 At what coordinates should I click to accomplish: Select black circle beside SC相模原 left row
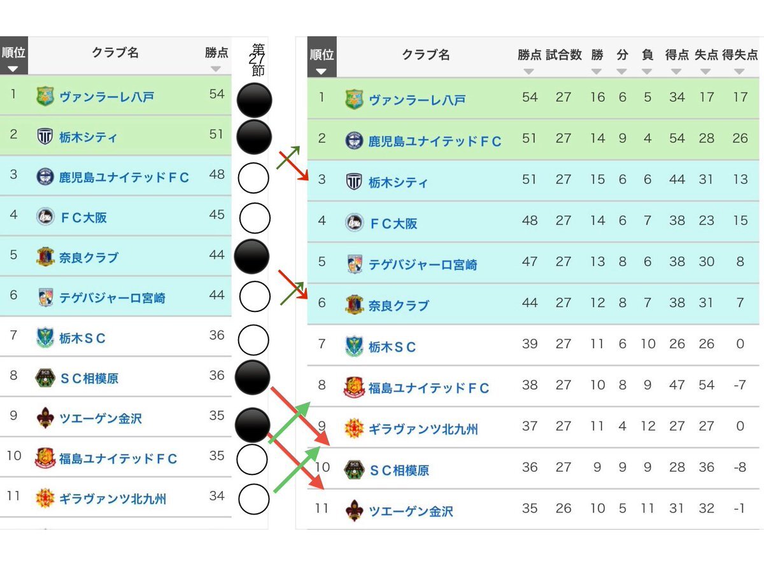coord(253,378)
